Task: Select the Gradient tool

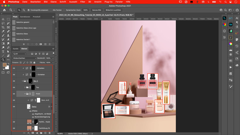Action: coord(3,44)
